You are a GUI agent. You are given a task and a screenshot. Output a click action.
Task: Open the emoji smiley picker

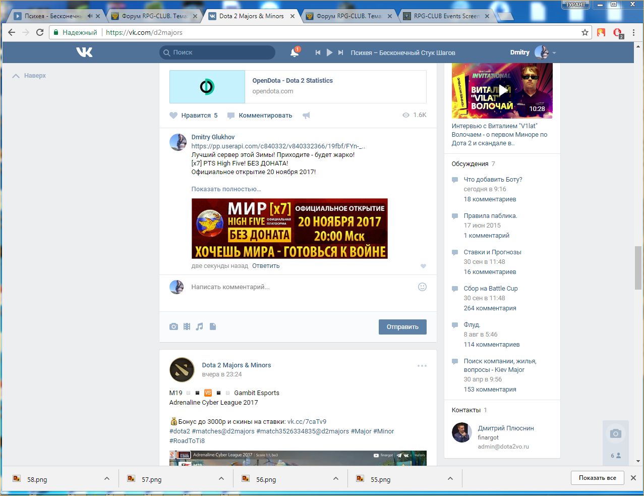pyautogui.click(x=423, y=287)
